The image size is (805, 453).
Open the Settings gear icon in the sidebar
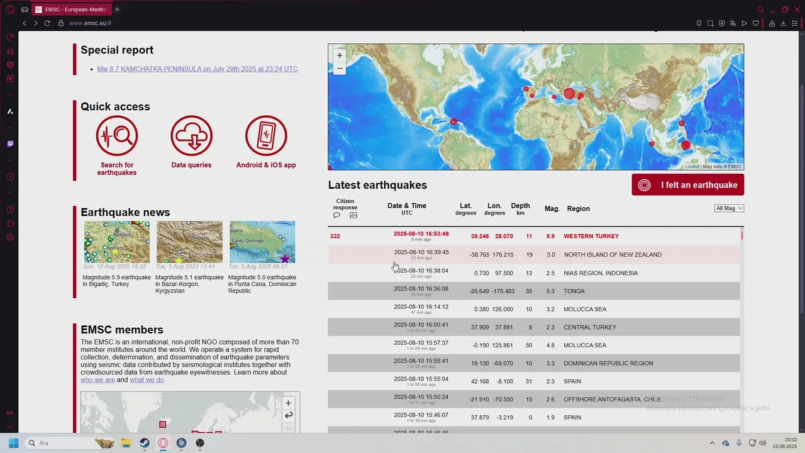click(x=10, y=237)
